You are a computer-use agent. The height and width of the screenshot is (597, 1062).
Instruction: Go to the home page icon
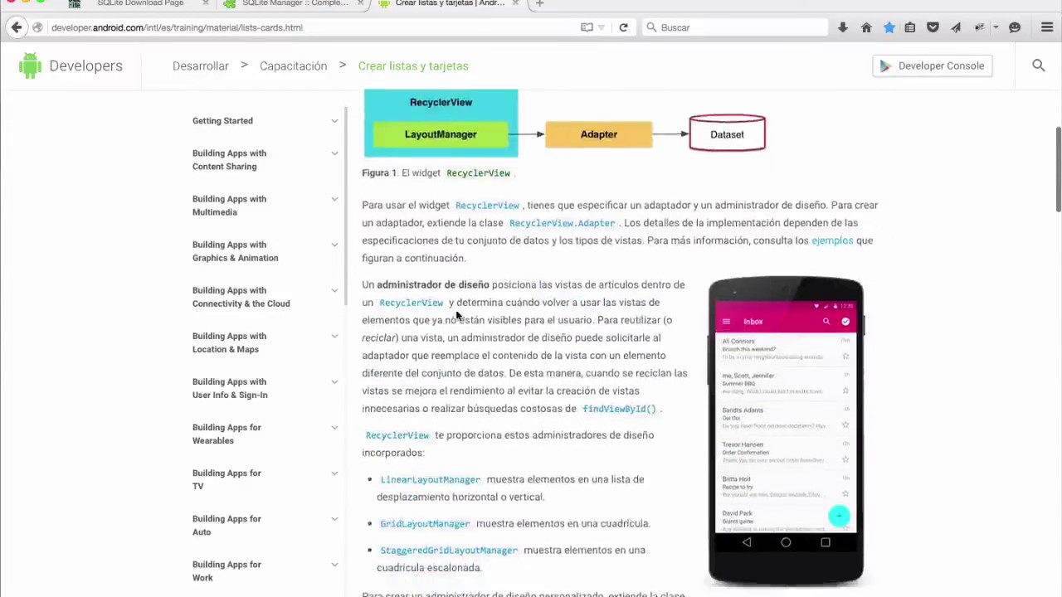tap(866, 27)
